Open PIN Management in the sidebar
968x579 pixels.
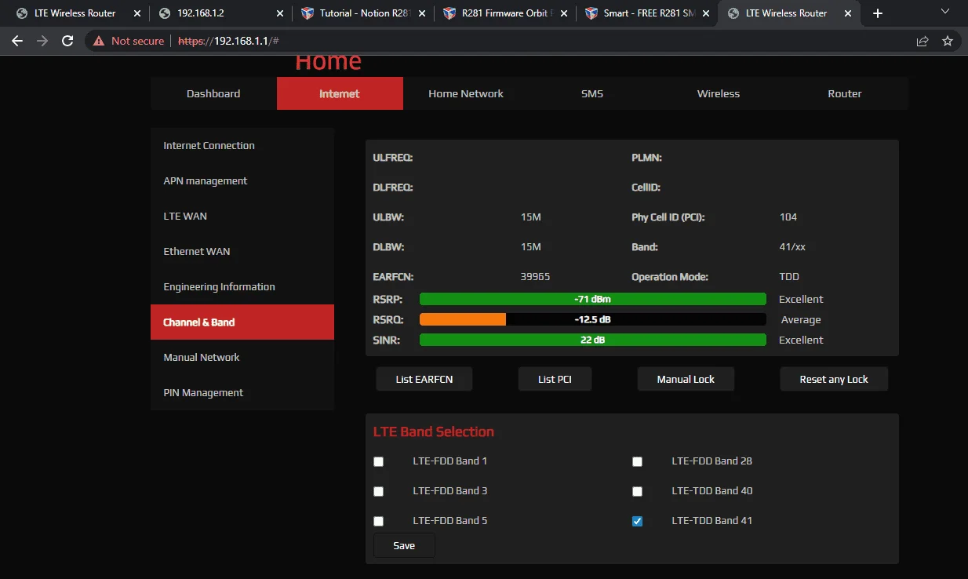[x=242, y=392]
